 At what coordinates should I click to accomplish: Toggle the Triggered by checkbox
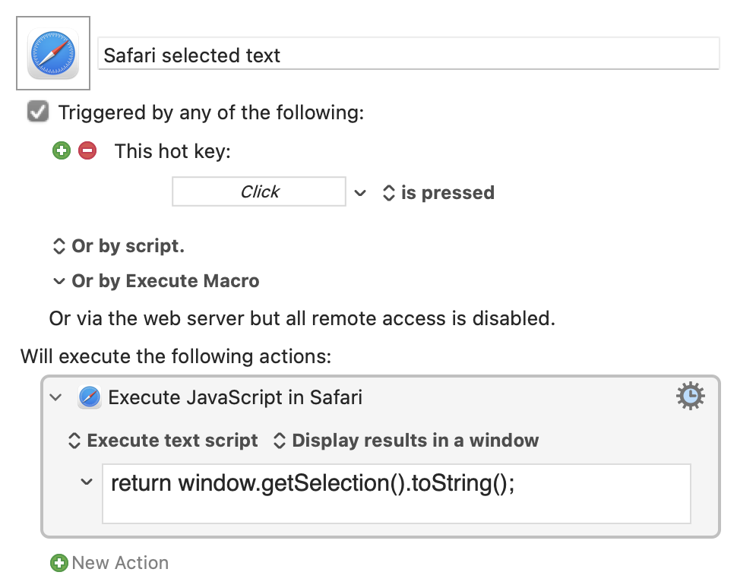point(38,112)
